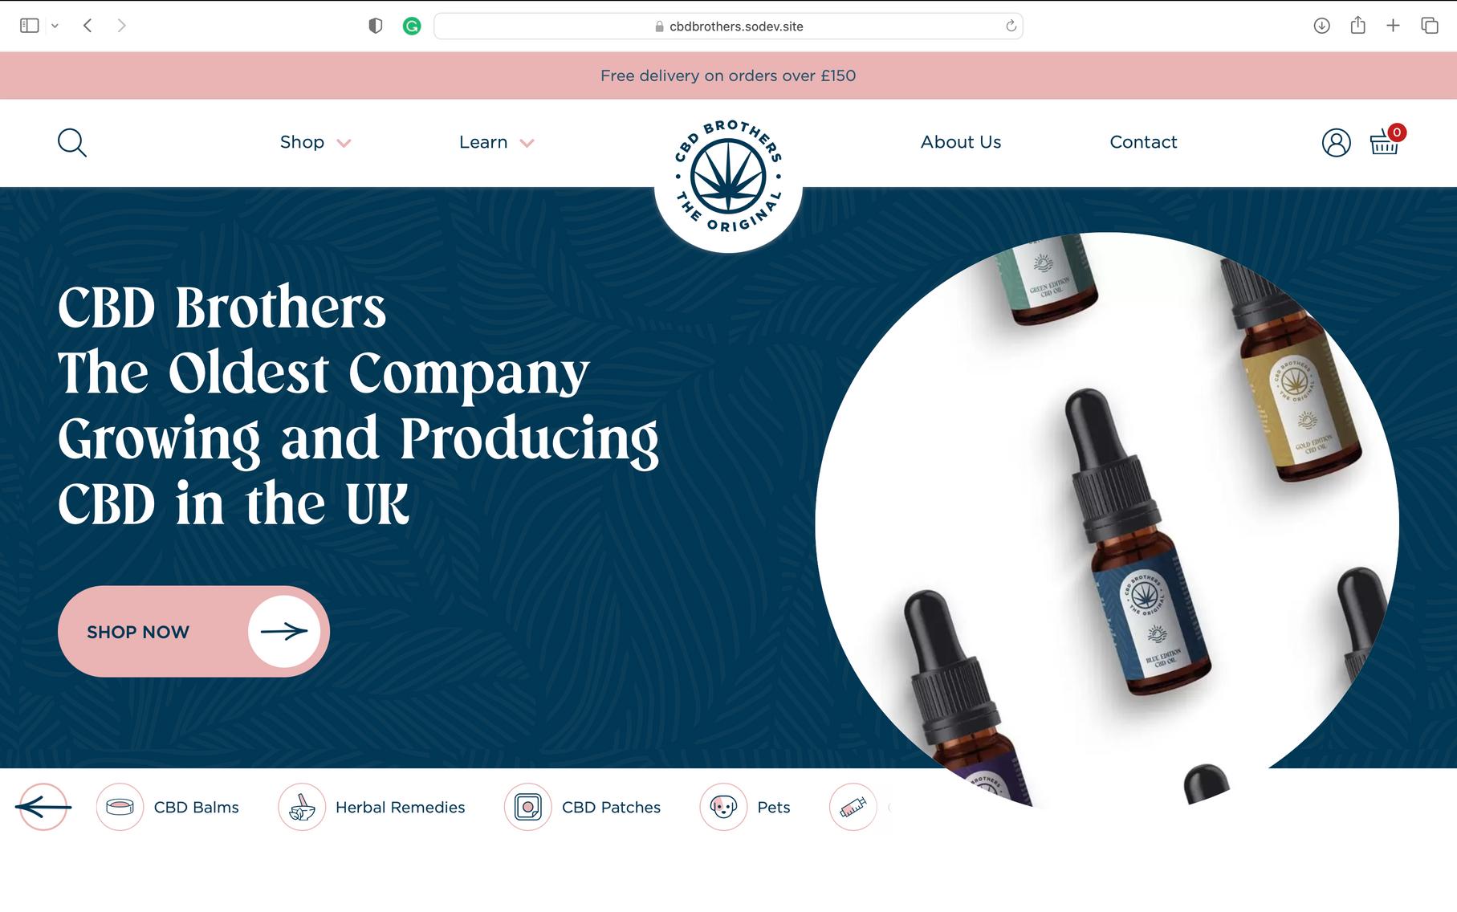Click the category carousel left arrow
This screenshot has height=912, width=1457.
click(x=43, y=807)
